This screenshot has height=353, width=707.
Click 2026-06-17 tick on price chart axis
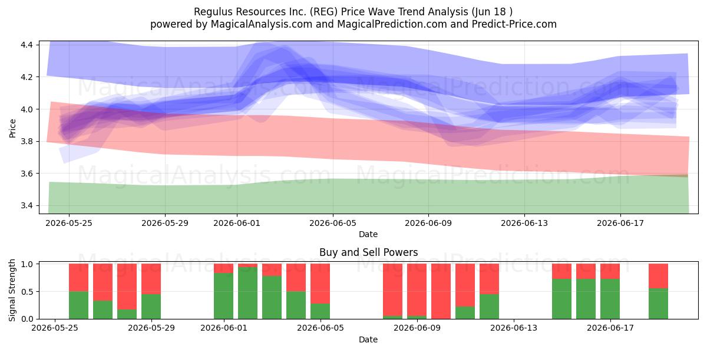[620, 223]
